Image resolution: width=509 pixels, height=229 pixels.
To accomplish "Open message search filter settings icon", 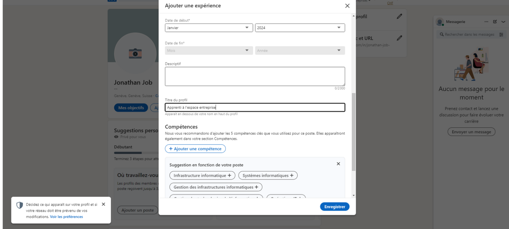I will [x=501, y=35].
